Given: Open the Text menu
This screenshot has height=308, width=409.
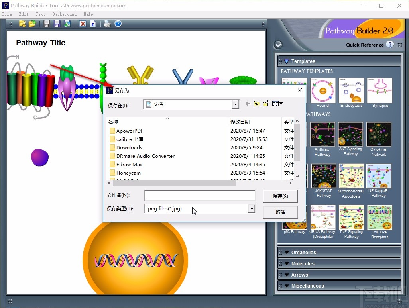Looking at the screenshot, I should pos(40,14).
